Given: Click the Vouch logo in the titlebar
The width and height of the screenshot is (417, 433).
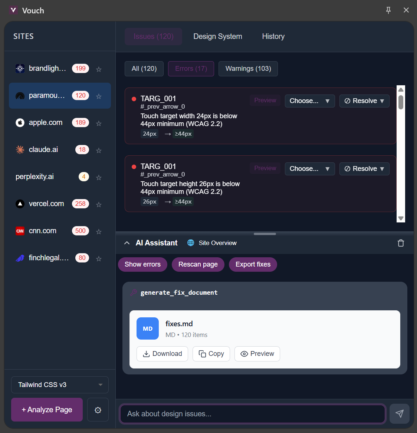Looking at the screenshot, I should tap(13, 10).
